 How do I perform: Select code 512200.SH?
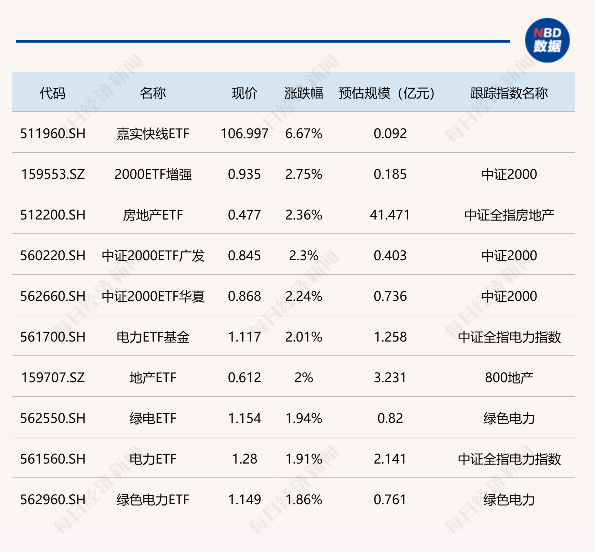point(53,215)
